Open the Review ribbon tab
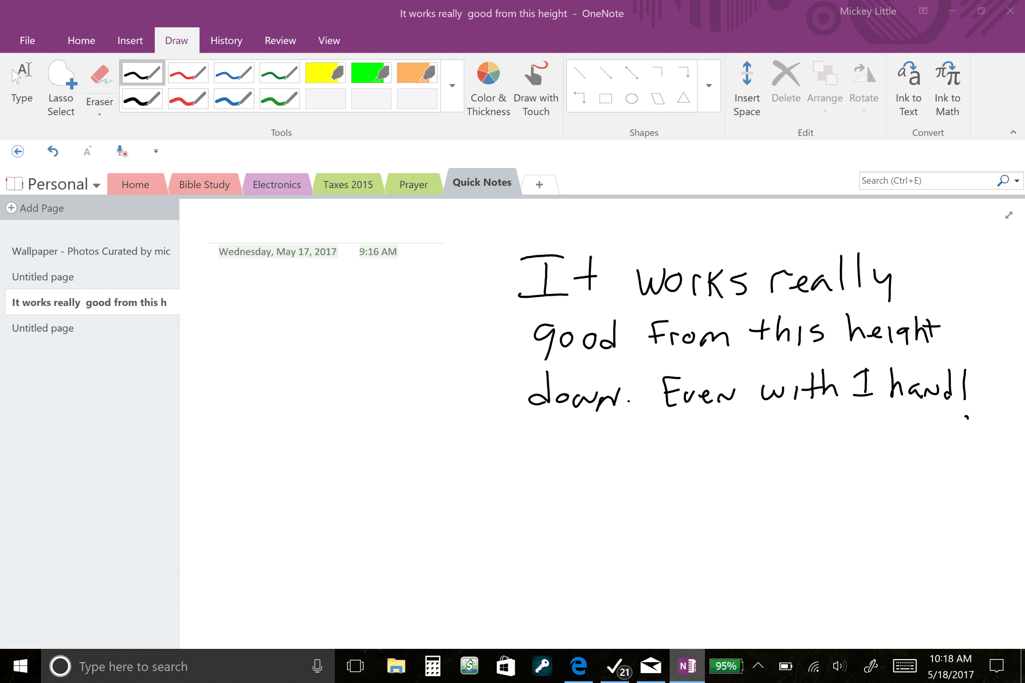The height and width of the screenshot is (683, 1025). click(x=280, y=41)
